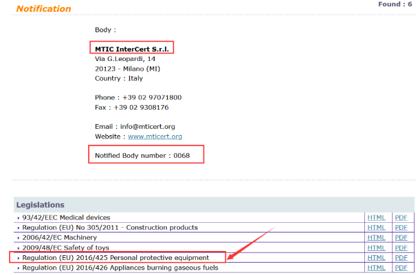Open HTML for 2006/42/EC Machinery

pyautogui.click(x=376, y=237)
